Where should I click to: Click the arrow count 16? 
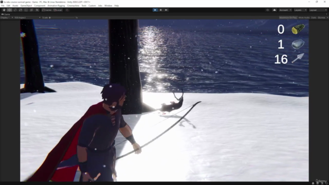point(281,60)
